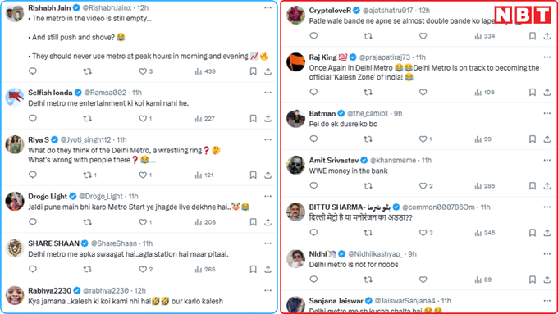Open more options menu on Rabhya2230's tweet

click(268, 290)
